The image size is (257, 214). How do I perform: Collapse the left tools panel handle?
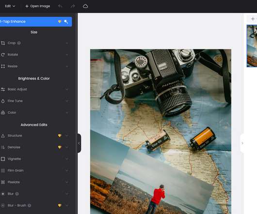(x=79, y=143)
